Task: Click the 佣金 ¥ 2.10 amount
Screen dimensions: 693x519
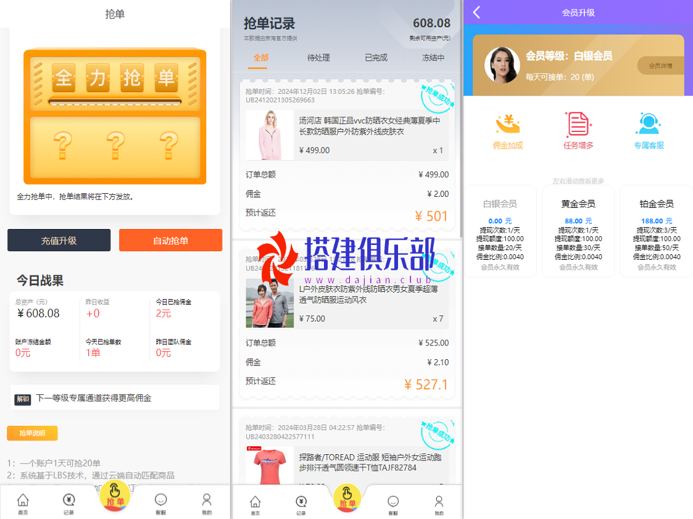Action: [x=438, y=362]
